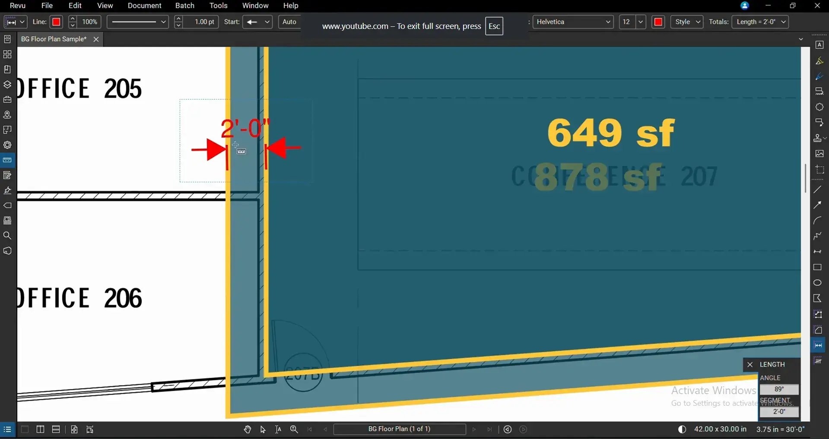Select the Text Box tool
Viewport: 829px width, 439px height.
[819, 45]
